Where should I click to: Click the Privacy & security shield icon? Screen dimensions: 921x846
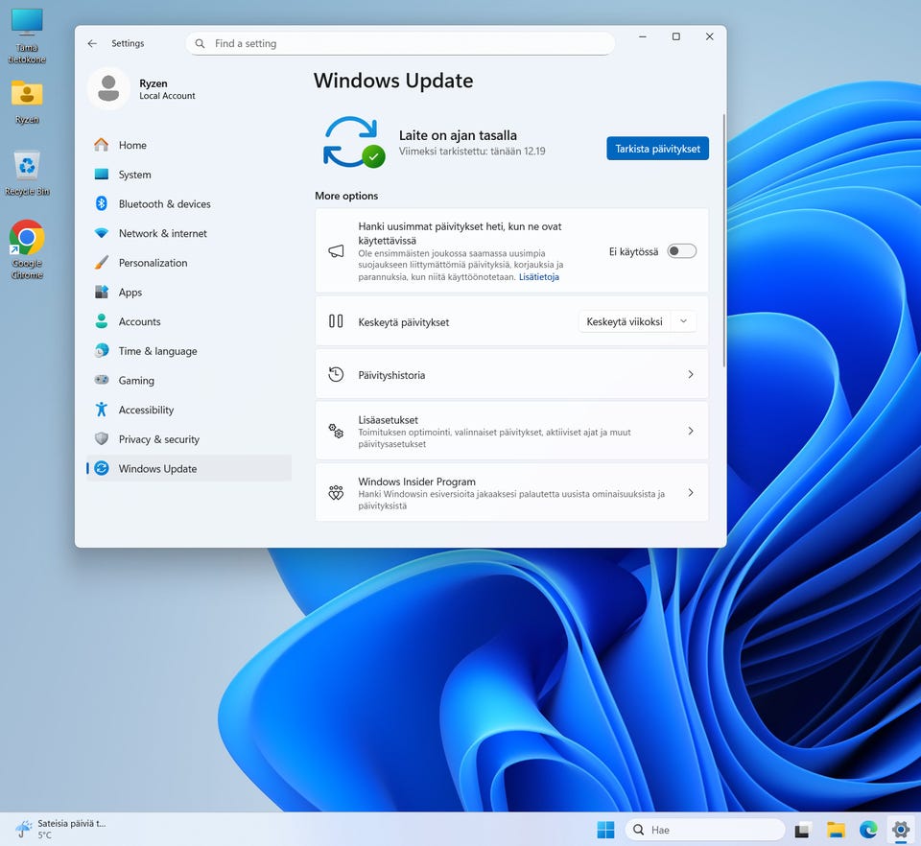(102, 439)
